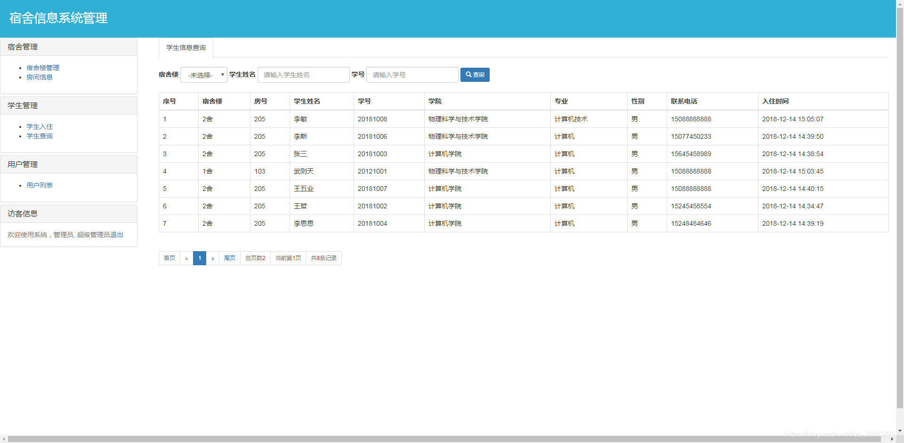
Task: Click the 当前第1页 pagination item
Action: [288, 258]
